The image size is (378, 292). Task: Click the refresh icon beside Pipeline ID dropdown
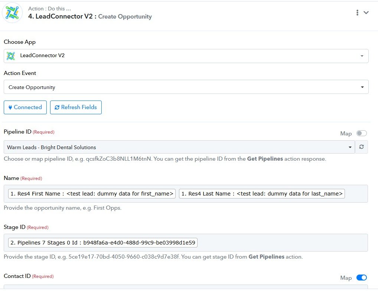click(361, 147)
